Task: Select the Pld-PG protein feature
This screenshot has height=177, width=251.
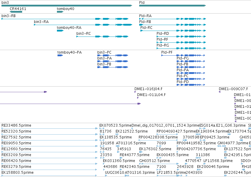Action: (x=191, y=61)
